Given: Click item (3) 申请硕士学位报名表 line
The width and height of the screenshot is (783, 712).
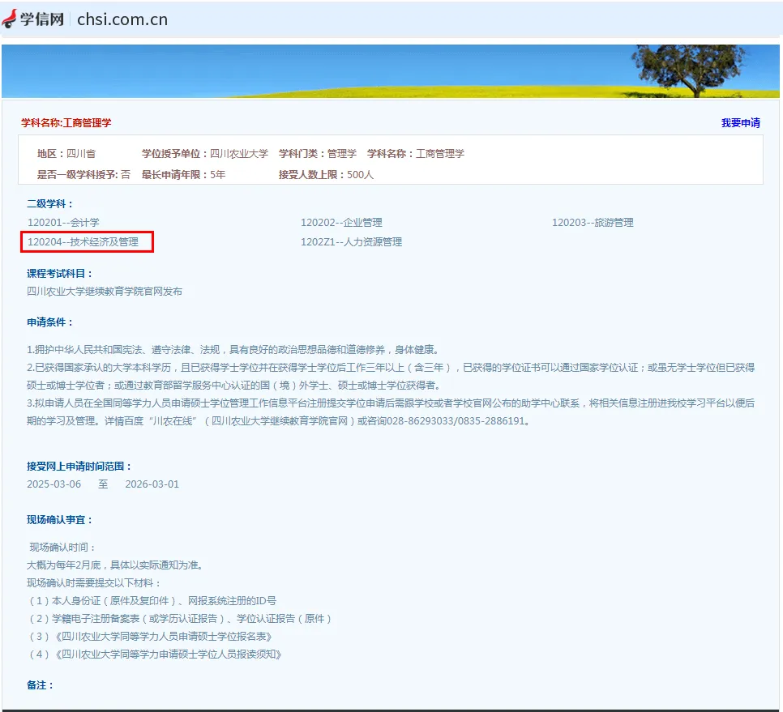Looking at the screenshot, I should coord(150,637).
